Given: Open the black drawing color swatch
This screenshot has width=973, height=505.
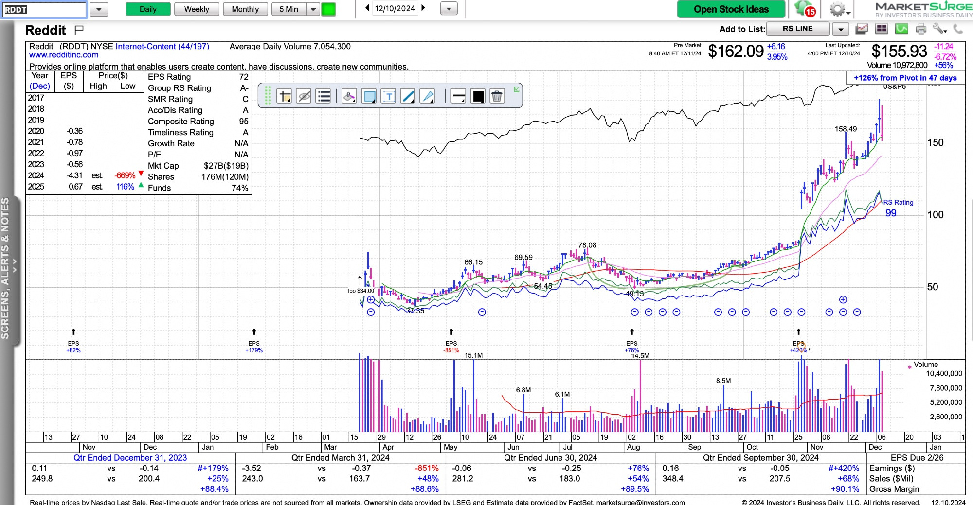Looking at the screenshot, I should (478, 96).
